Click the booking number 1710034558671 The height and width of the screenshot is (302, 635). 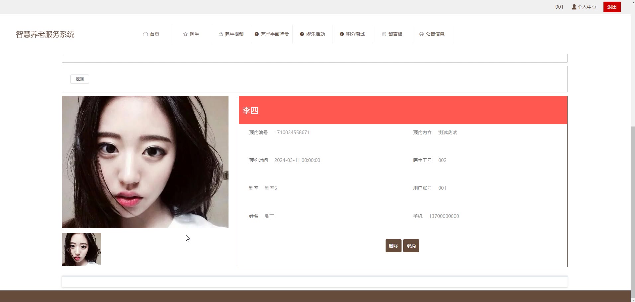click(292, 132)
